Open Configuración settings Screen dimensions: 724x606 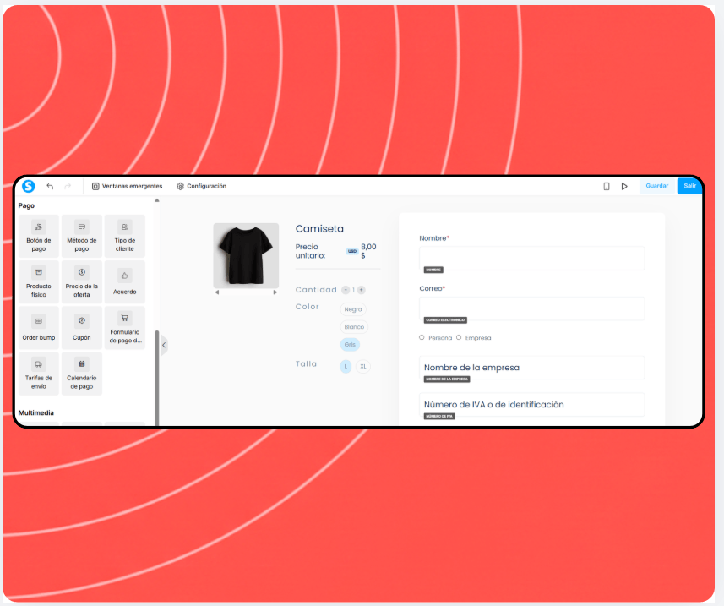(x=201, y=186)
